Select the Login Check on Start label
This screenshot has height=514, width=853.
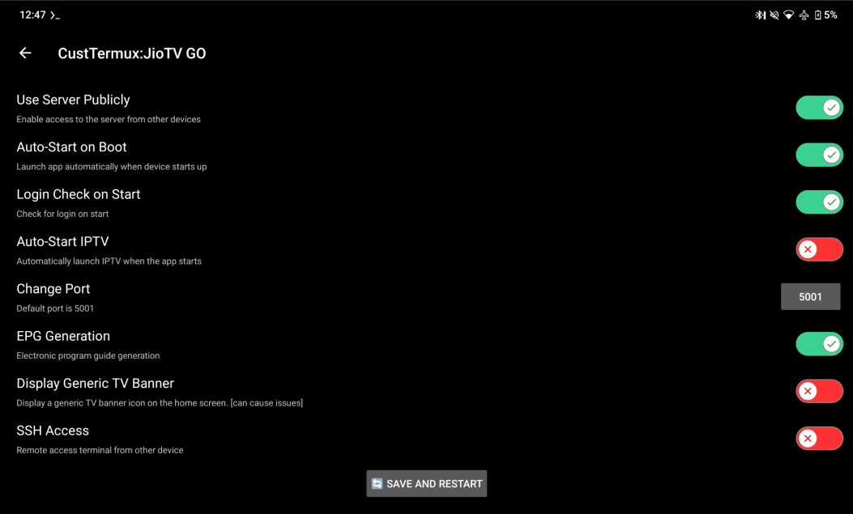(x=79, y=194)
